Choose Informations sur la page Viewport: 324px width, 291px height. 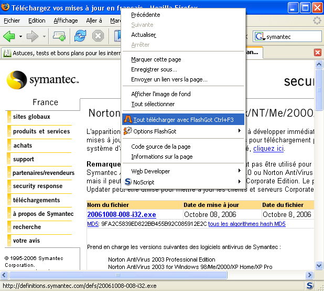[x=183, y=157]
